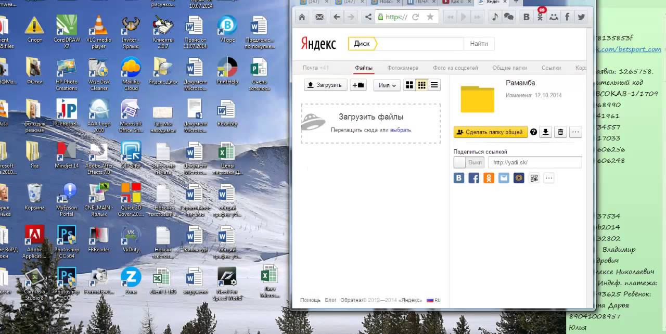The height and width of the screenshot is (334, 666).
Task: Click Сделать папку общей button
Action: 491,132
